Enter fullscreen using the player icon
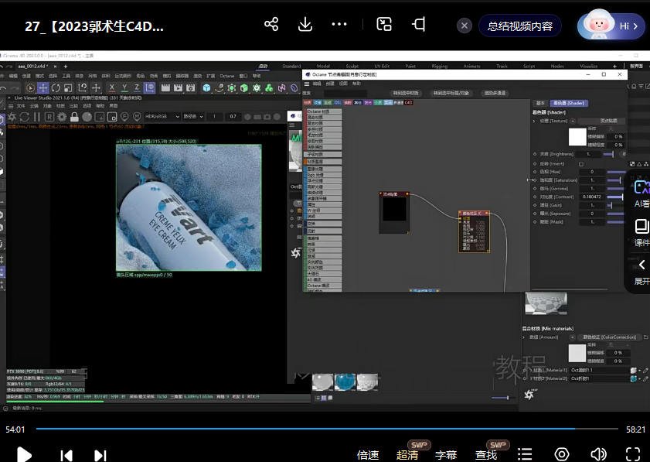This screenshot has height=462, width=650. click(x=632, y=455)
